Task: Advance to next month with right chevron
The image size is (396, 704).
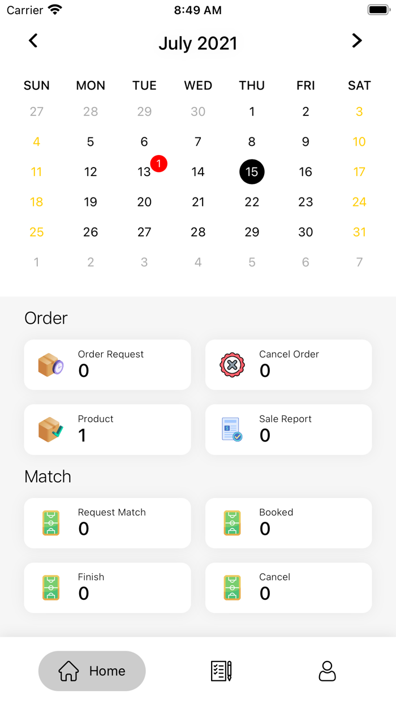Action: pos(356,40)
